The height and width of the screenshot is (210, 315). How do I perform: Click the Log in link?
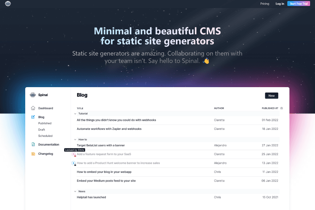[280, 3]
